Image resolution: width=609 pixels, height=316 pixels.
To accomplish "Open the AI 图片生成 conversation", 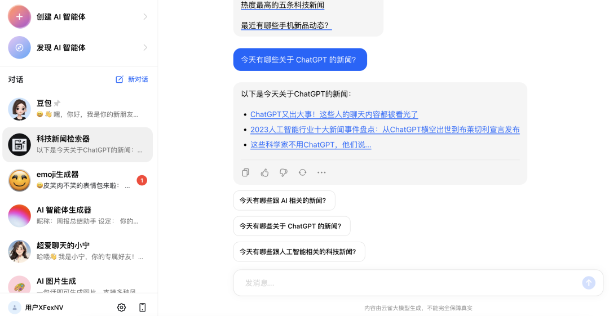I will tap(78, 284).
